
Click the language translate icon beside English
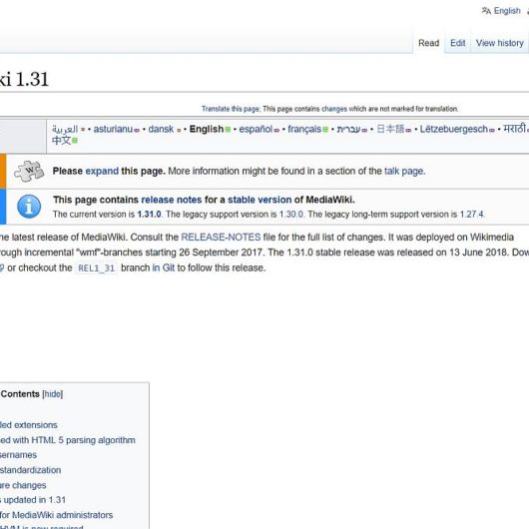486,11
